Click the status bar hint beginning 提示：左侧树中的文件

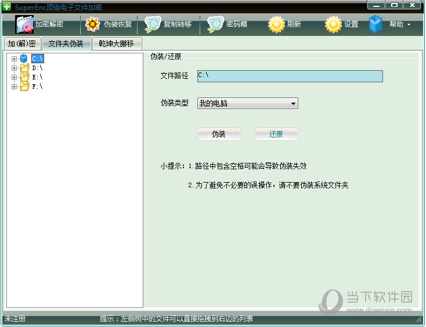[176, 318]
